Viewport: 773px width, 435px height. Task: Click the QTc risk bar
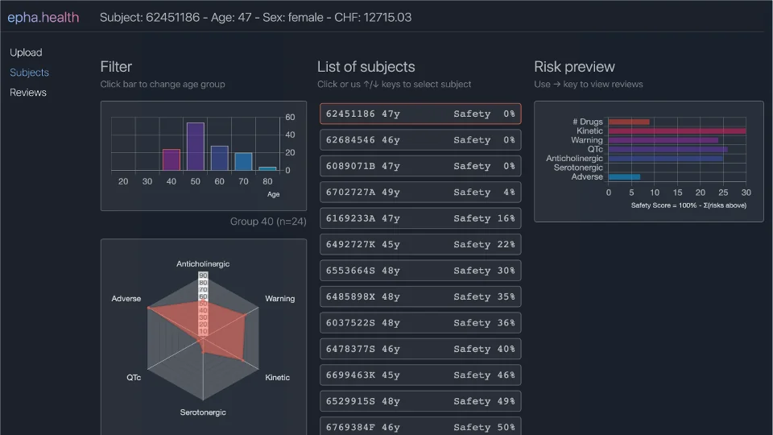pyautogui.click(x=668, y=150)
